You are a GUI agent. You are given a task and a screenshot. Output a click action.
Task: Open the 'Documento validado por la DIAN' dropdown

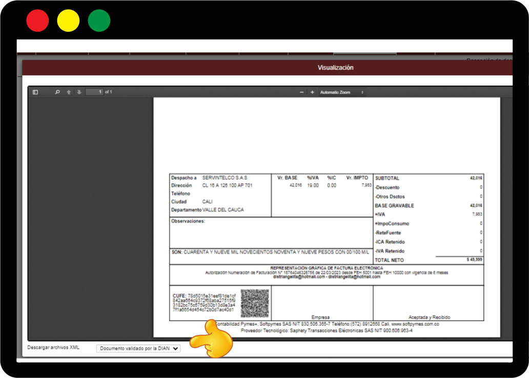pos(139,348)
